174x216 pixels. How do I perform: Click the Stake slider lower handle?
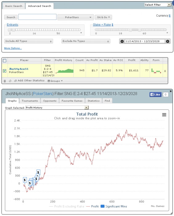click(x=130, y=30)
